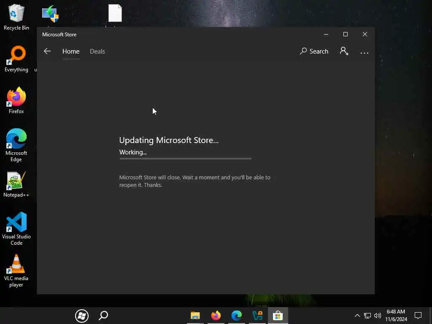This screenshot has width=432, height=324.
Task: Close the Microsoft Store window
Action: [x=365, y=34]
